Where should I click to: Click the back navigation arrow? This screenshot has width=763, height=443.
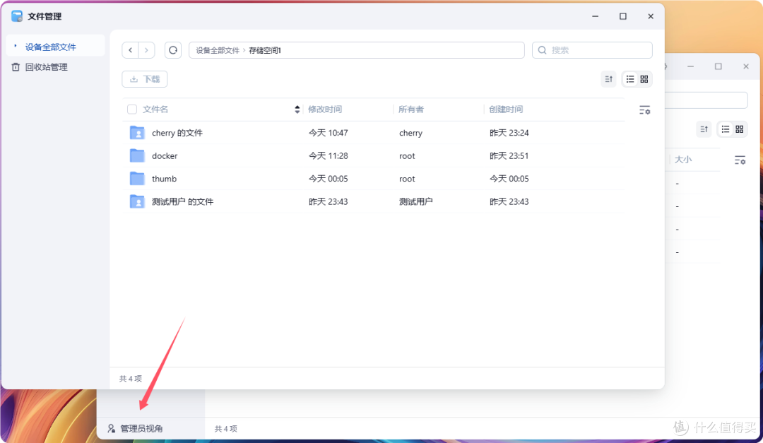coord(130,50)
